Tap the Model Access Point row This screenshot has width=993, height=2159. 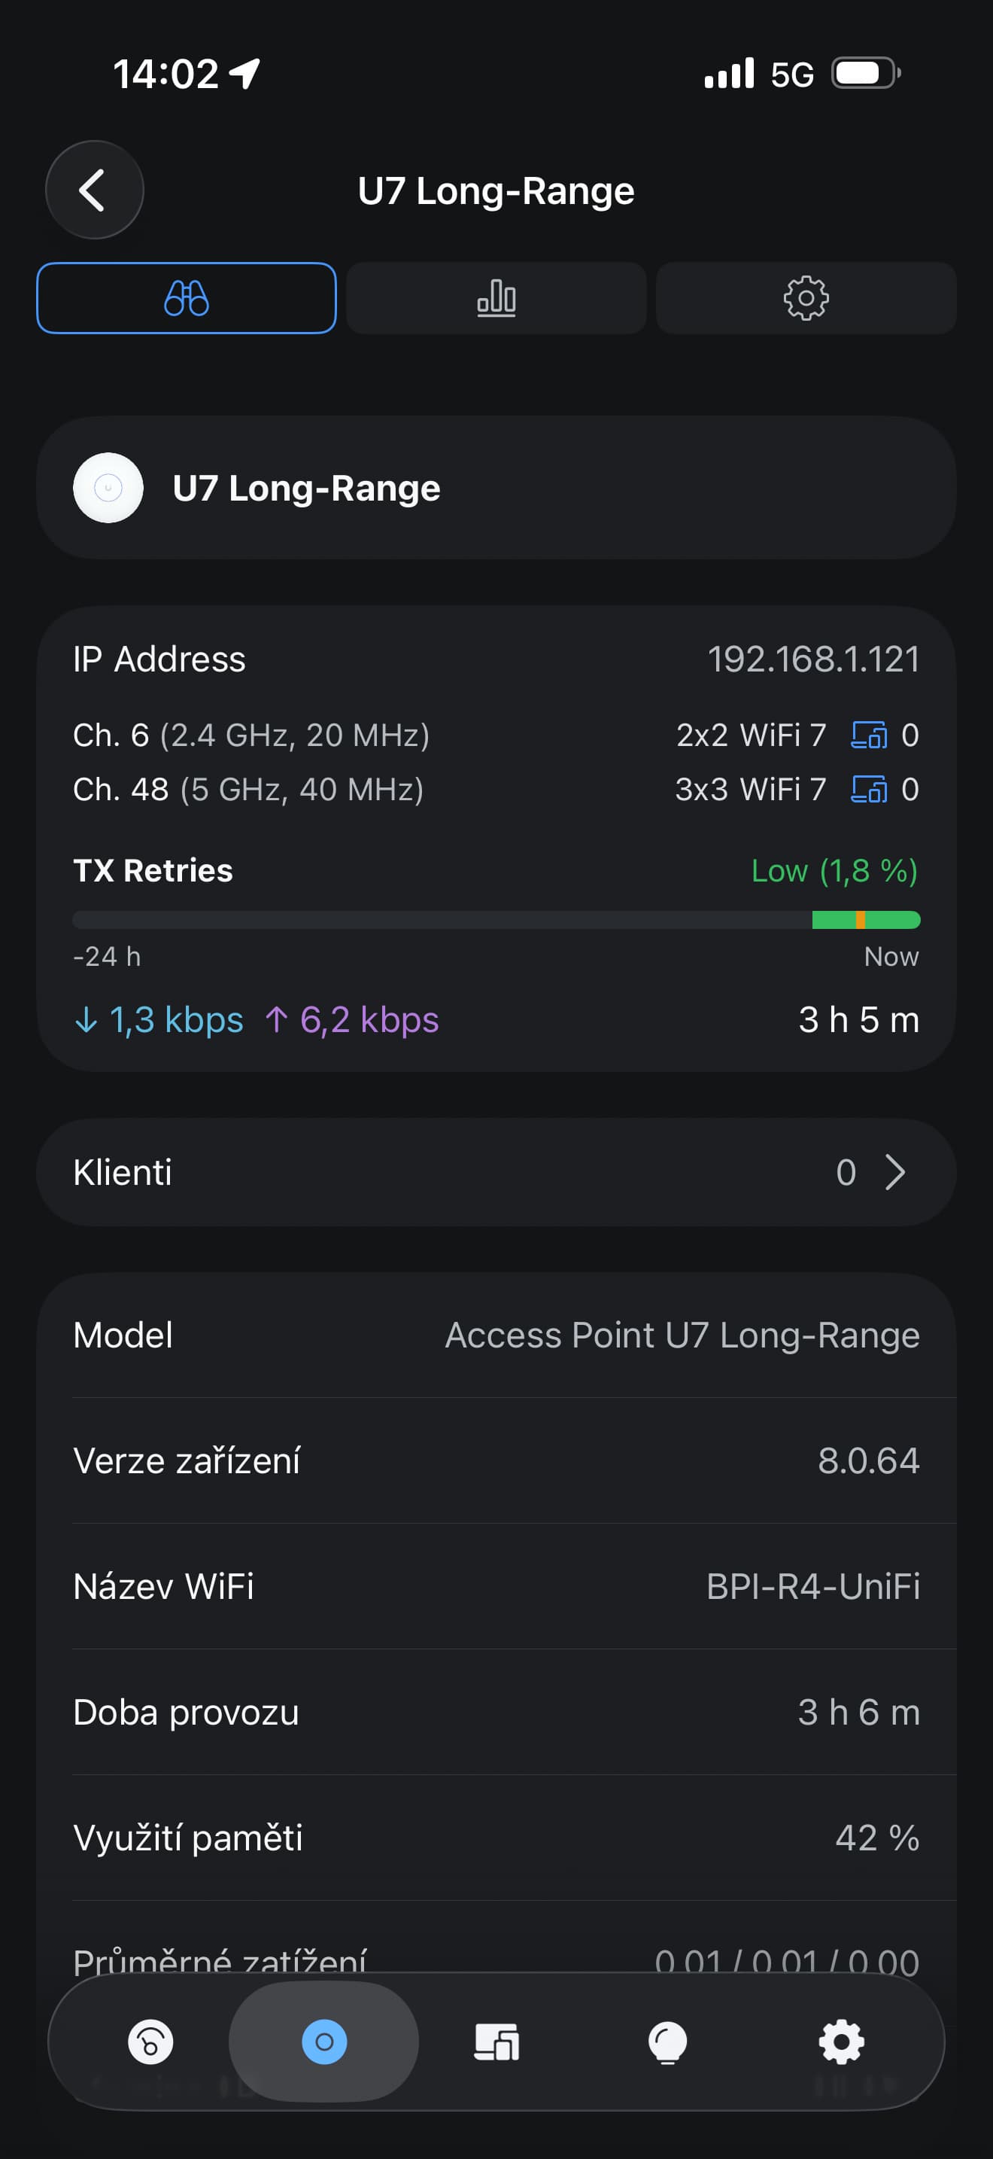coord(496,1335)
